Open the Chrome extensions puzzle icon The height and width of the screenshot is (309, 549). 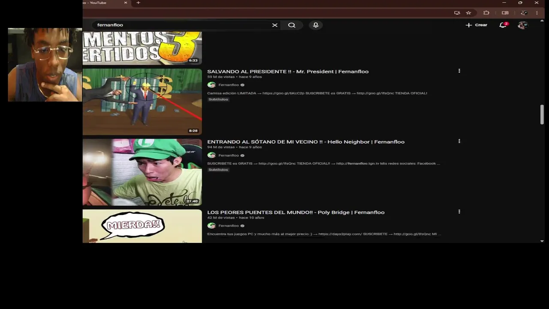pos(486,13)
